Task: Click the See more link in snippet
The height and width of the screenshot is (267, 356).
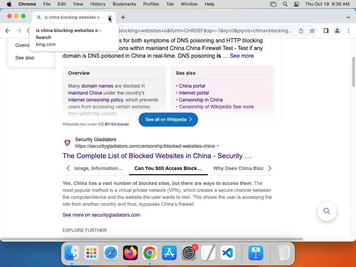Action: 242,56
